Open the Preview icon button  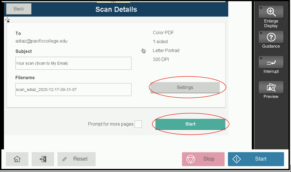coord(271,87)
